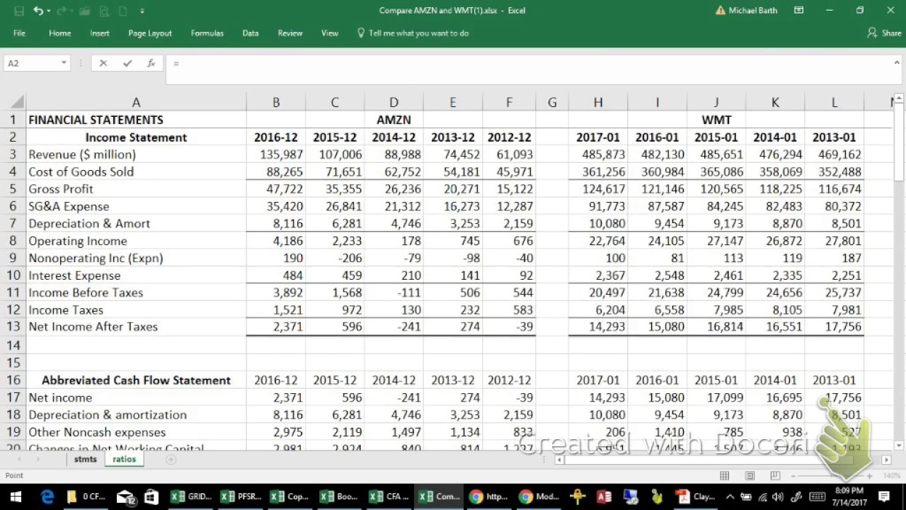The width and height of the screenshot is (906, 510).
Task: Open the Mail app from the taskbar
Action: [125, 497]
